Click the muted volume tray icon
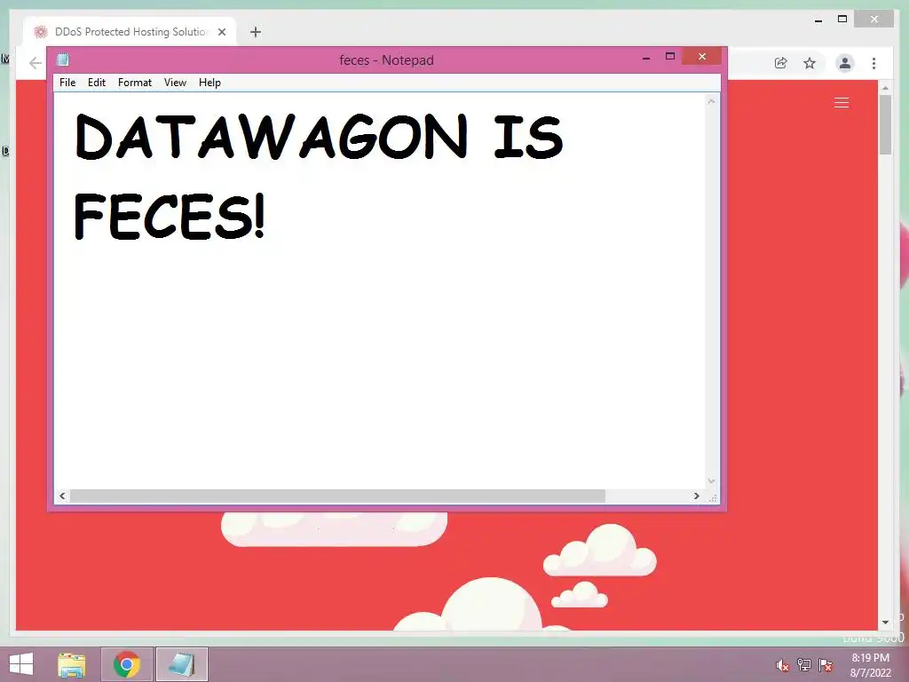Image resolution: width=909 pixels, height=682 pixels. click(x=782, y=665)
